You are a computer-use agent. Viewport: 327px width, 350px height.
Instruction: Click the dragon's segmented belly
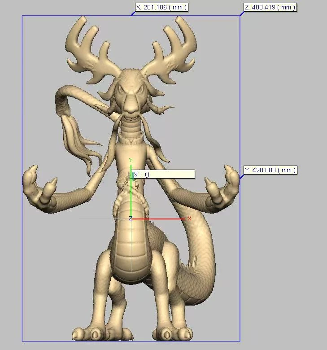(131, 251)
